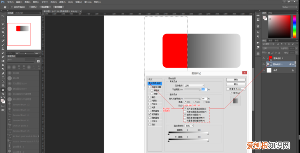Select the Pen tool
Screen dimensions: 300x153
pyautogui.click(x=3, y=73)
